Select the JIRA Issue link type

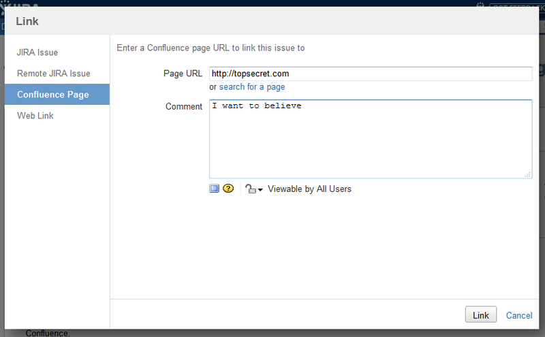tap(37, 52)
